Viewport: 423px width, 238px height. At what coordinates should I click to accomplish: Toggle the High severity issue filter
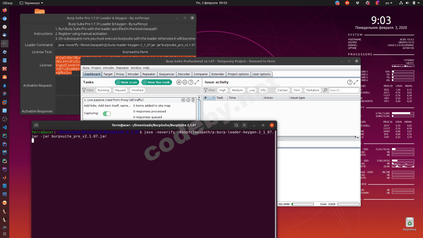tap(223, 90)
